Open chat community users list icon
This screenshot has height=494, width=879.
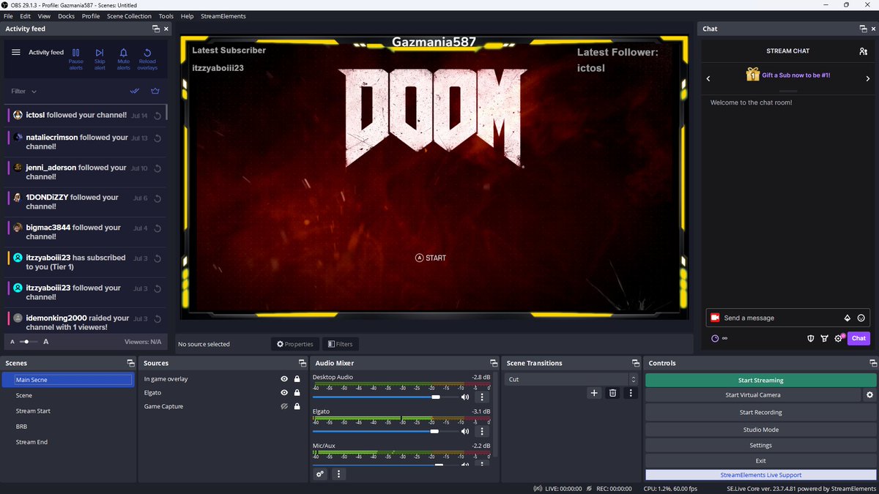pyautogui.click(x=864, y=51)
